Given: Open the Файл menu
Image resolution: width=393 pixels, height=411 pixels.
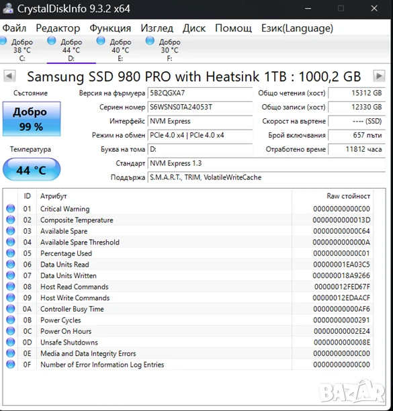Looking at the screenshot, I should 14,28.
